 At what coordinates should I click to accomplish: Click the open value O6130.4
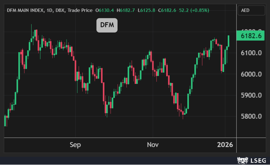tap(105, 10)
